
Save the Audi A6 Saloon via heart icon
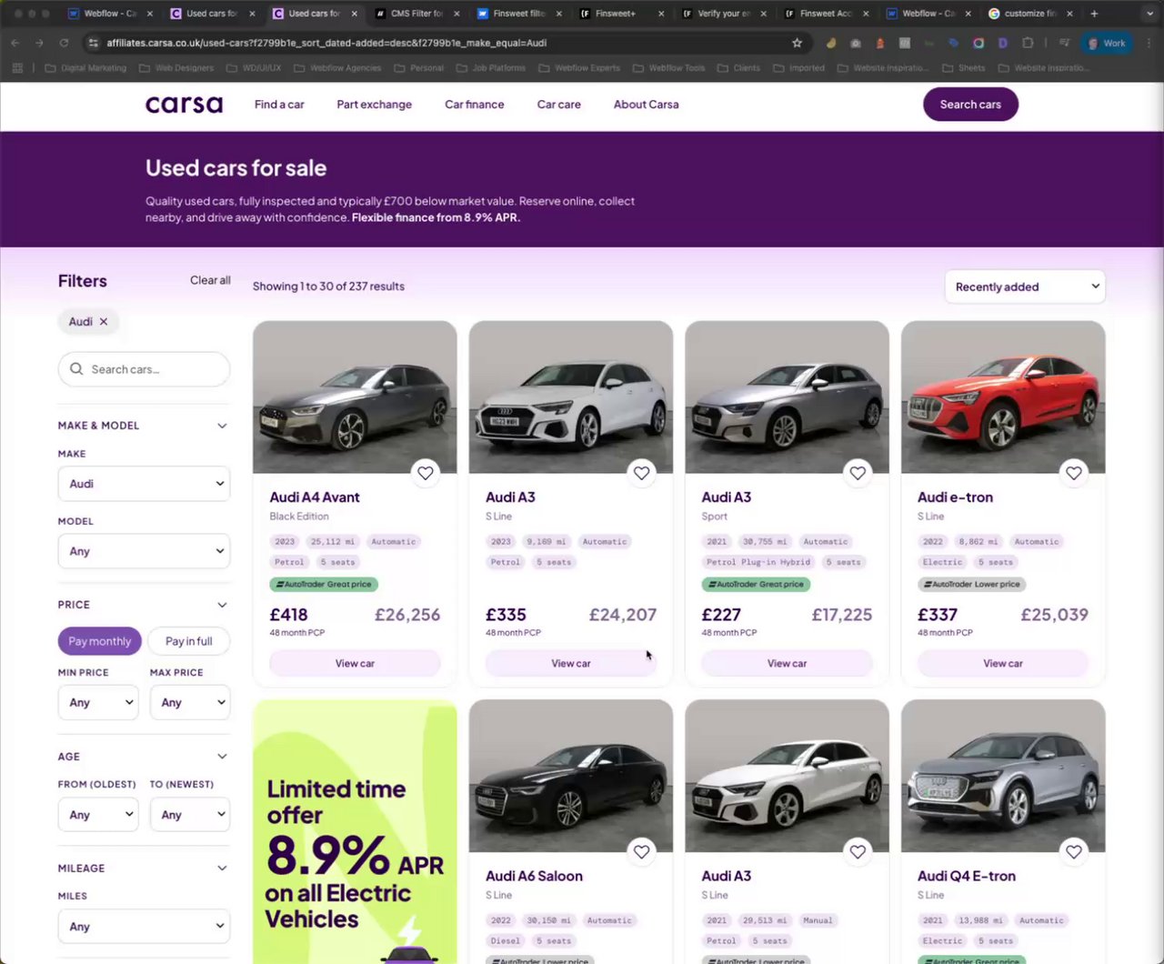tap(641, 852)
